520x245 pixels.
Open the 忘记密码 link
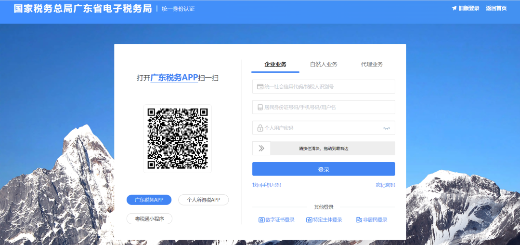click(385, 185)
